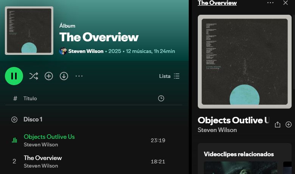Click the clock duration column icon
The height and width of the screenshot is (174, 295).
161,98
